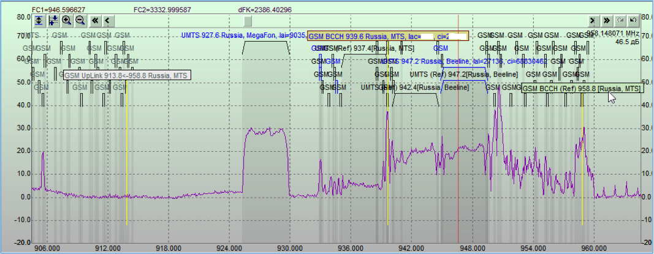Click the yellow marker line near 914 MHz

pyautogui.click(x=127, y=152)
